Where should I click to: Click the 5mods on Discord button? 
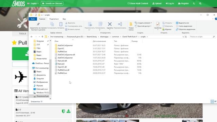[52, 3]
